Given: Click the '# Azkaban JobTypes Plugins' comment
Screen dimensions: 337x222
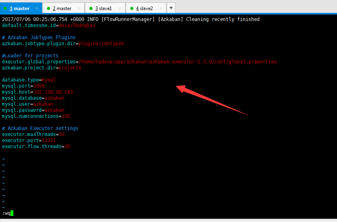Looking at the screenshot, I should 39,37.
